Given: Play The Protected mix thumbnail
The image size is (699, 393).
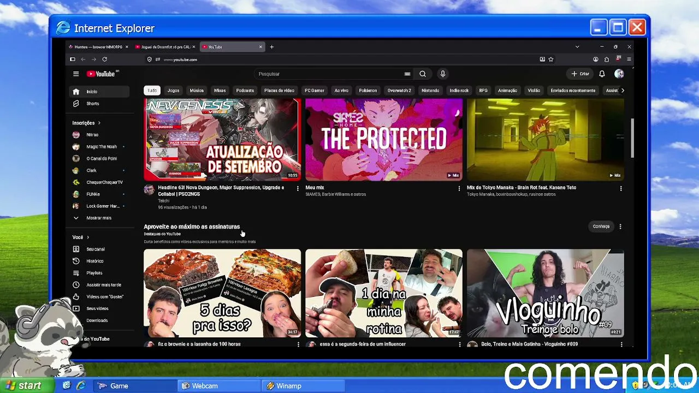Looking at the screenshot, I should (x=384, y=139).
